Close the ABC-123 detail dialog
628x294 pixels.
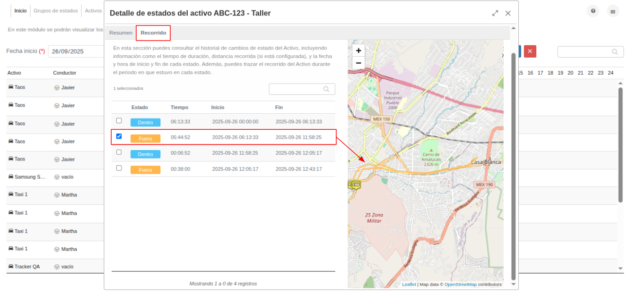(508, 13)
